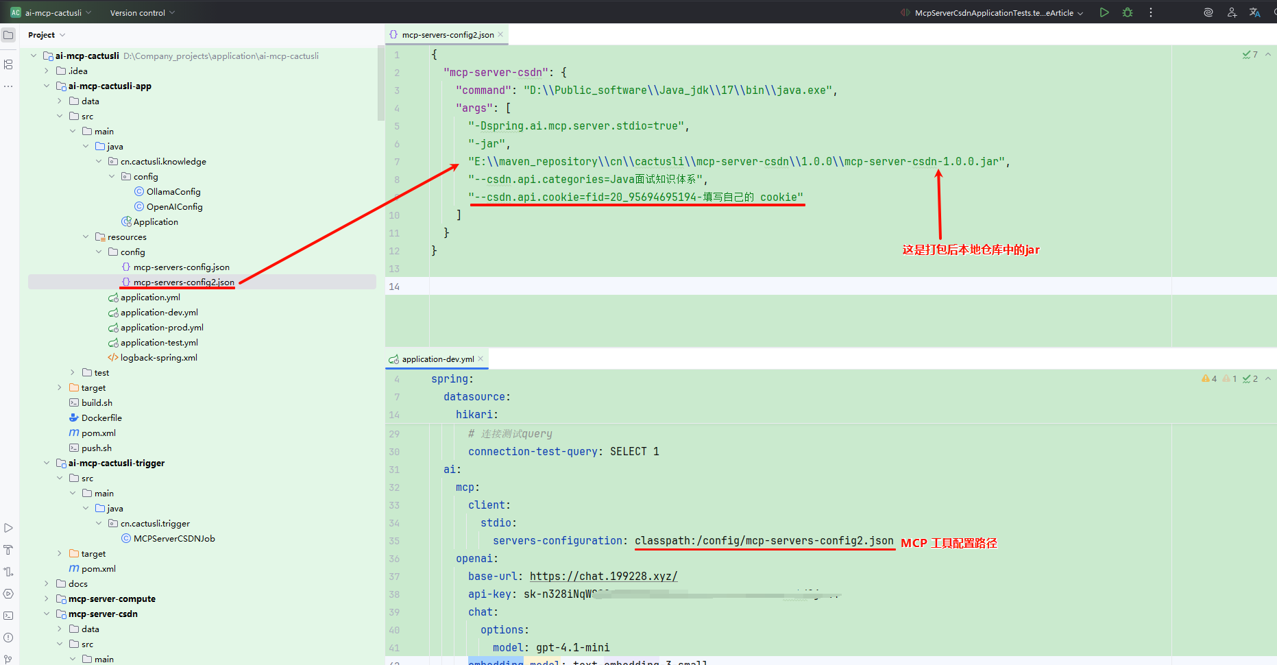
Task: Open the Build hammer tool window
Action: (8, 550)
